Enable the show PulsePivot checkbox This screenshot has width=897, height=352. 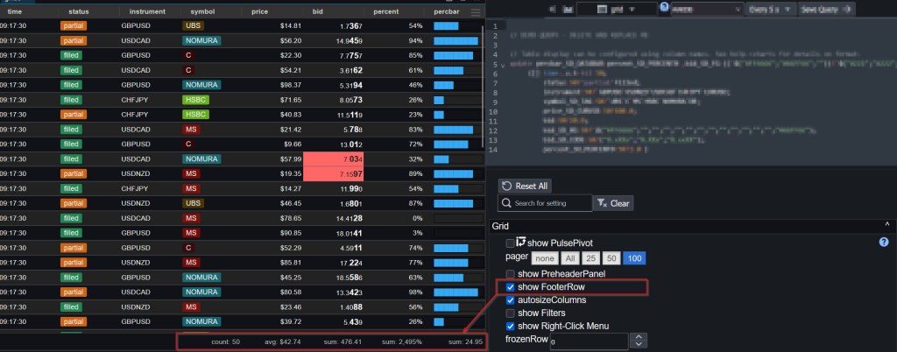511,243
